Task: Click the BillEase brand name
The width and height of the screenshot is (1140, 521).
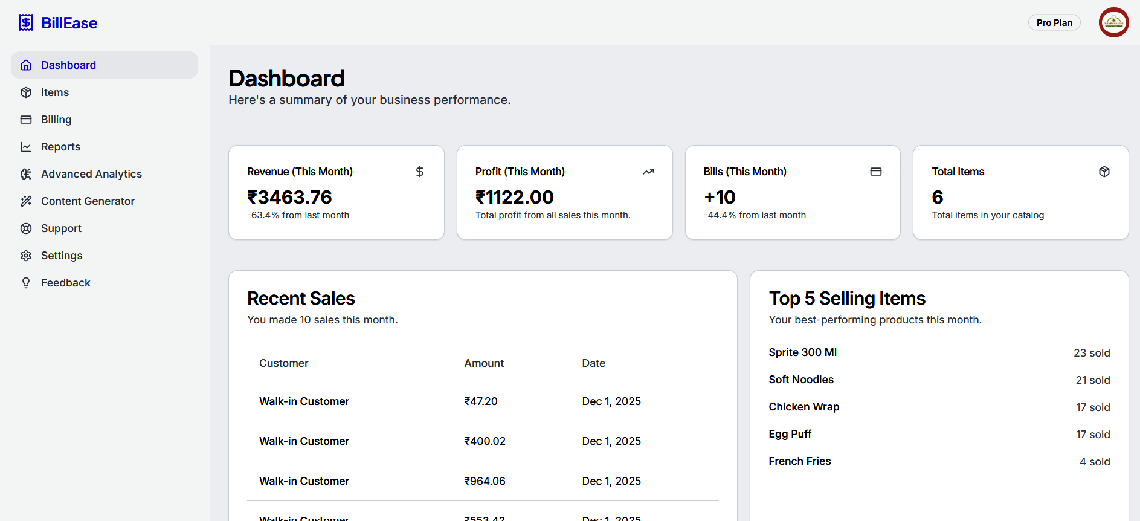Action: tap(69, 23)
